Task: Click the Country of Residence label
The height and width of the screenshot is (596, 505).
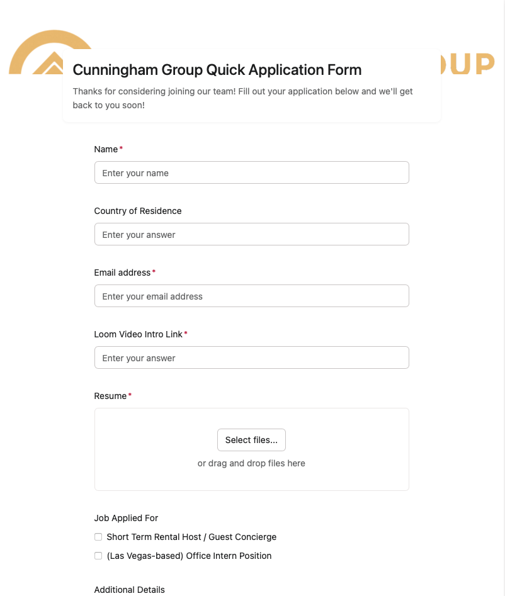Action: pos(138,211)
